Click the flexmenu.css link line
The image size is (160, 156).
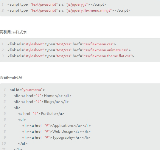(x=62, y=44)
